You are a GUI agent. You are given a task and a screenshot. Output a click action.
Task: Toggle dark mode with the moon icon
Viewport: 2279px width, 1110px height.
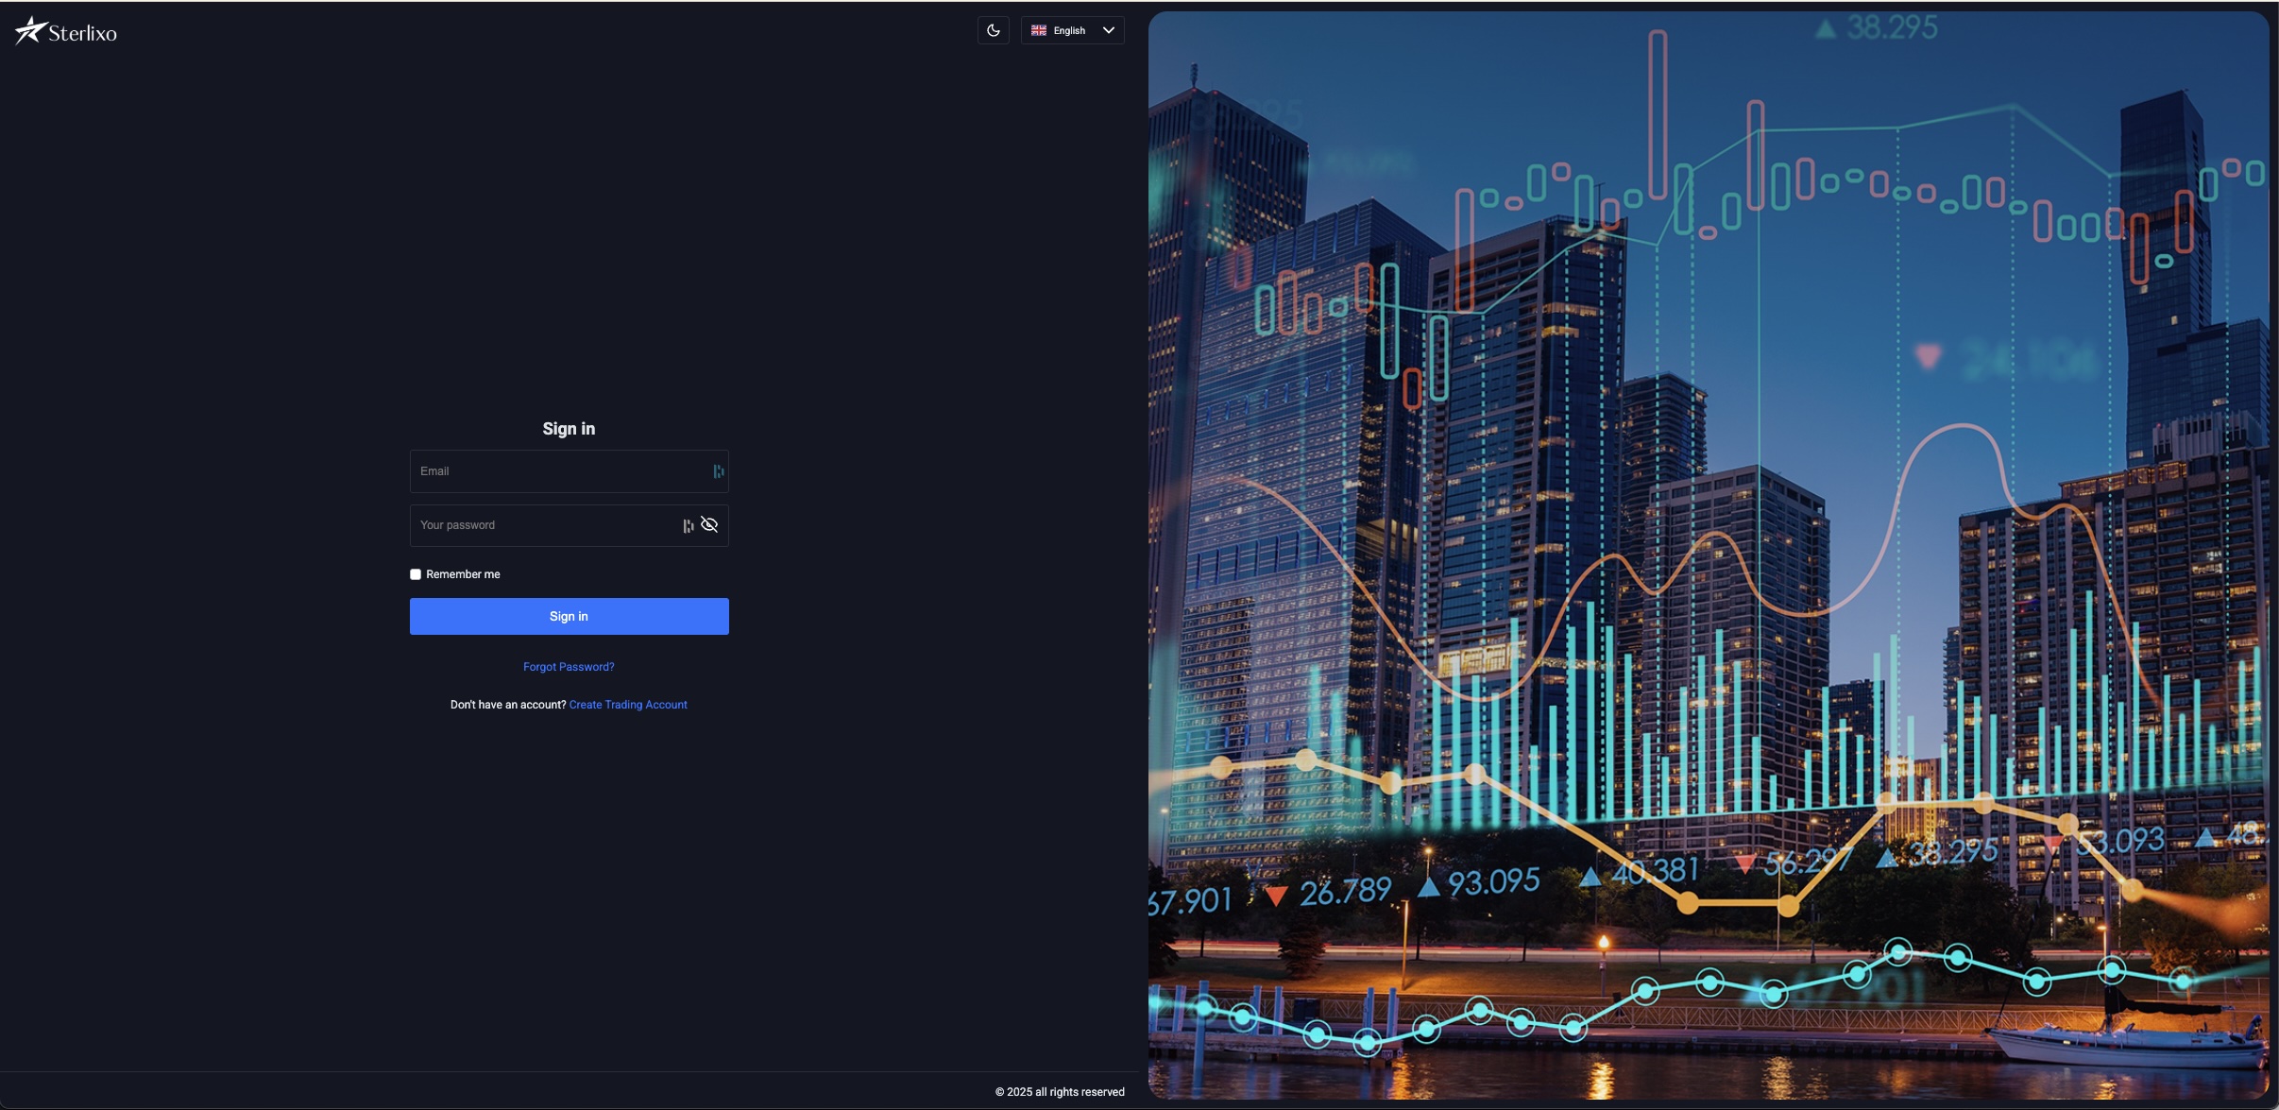(992, 29)
